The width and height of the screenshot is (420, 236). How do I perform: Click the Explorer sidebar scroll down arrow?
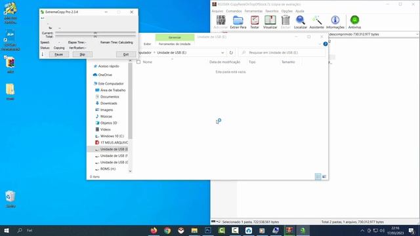coord(130,171)
